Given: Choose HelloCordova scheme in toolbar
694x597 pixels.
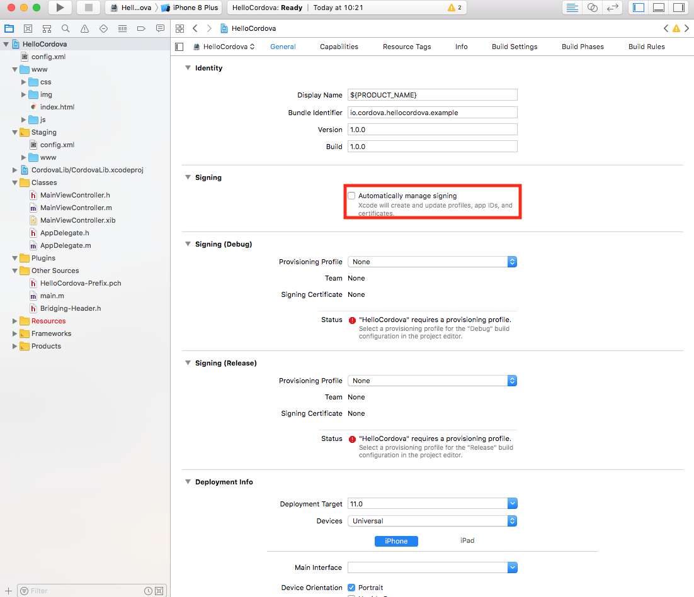Looking at the screenshot, I should coord(132,8).
